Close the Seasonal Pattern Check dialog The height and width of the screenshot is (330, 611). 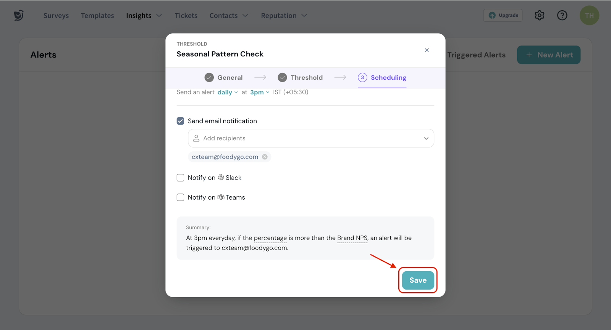(427, 50)
